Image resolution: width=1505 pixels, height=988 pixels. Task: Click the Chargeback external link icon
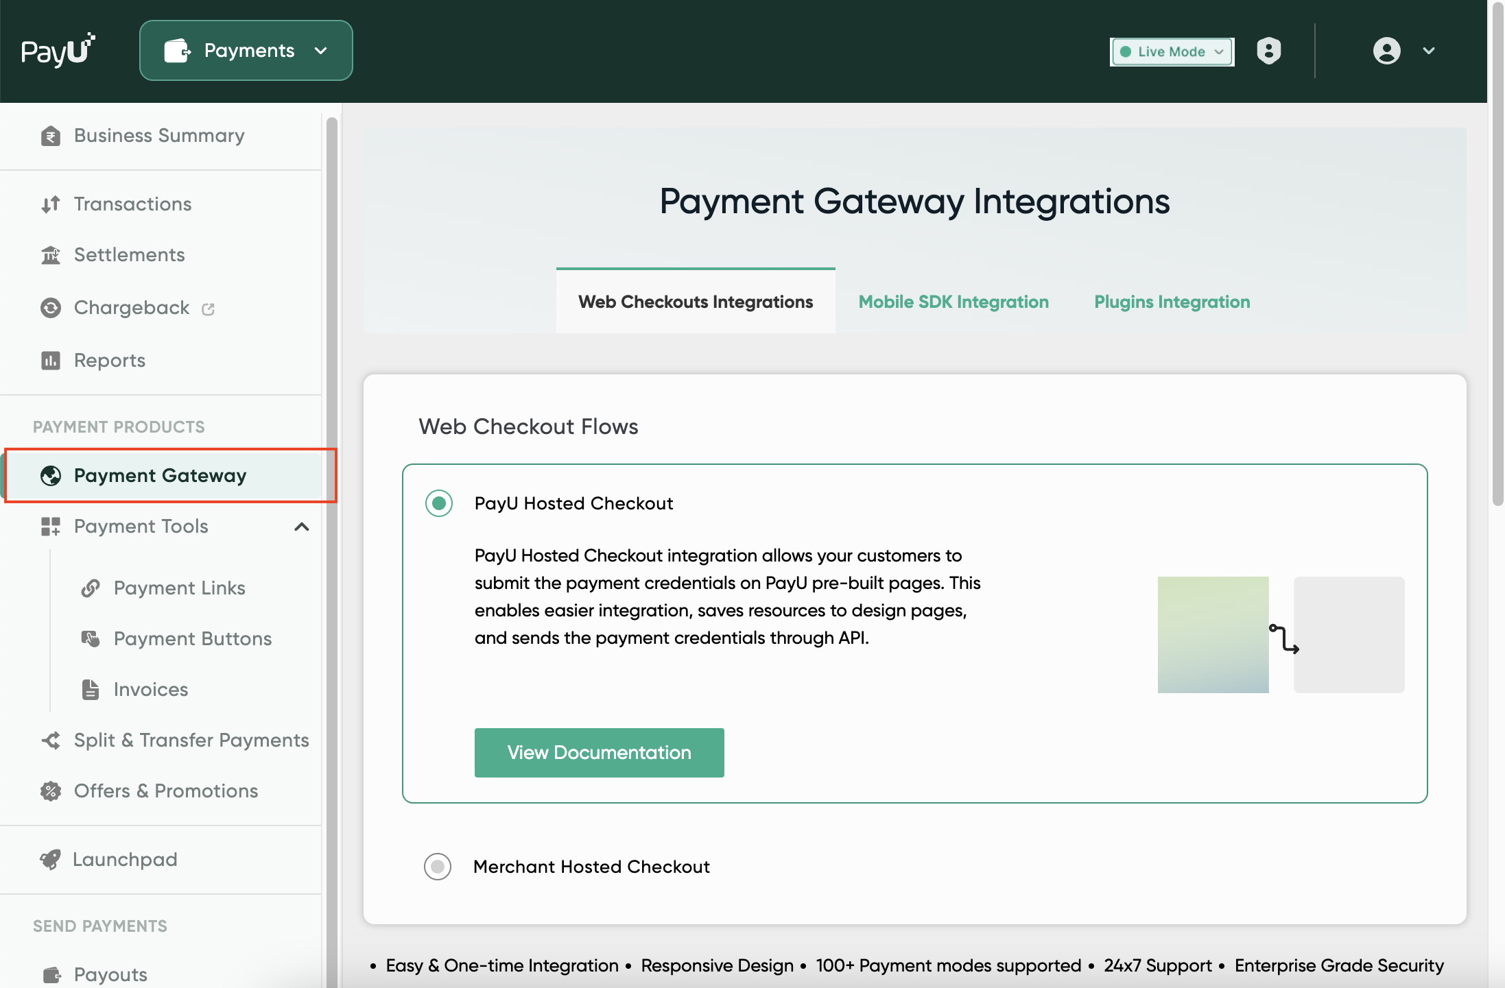[x=209, y=308]
